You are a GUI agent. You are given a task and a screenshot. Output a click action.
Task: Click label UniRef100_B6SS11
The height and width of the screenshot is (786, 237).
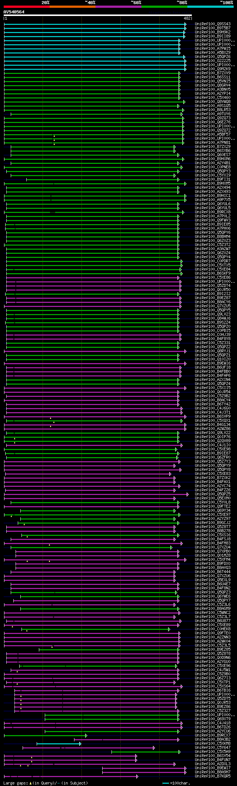point(213,77)
